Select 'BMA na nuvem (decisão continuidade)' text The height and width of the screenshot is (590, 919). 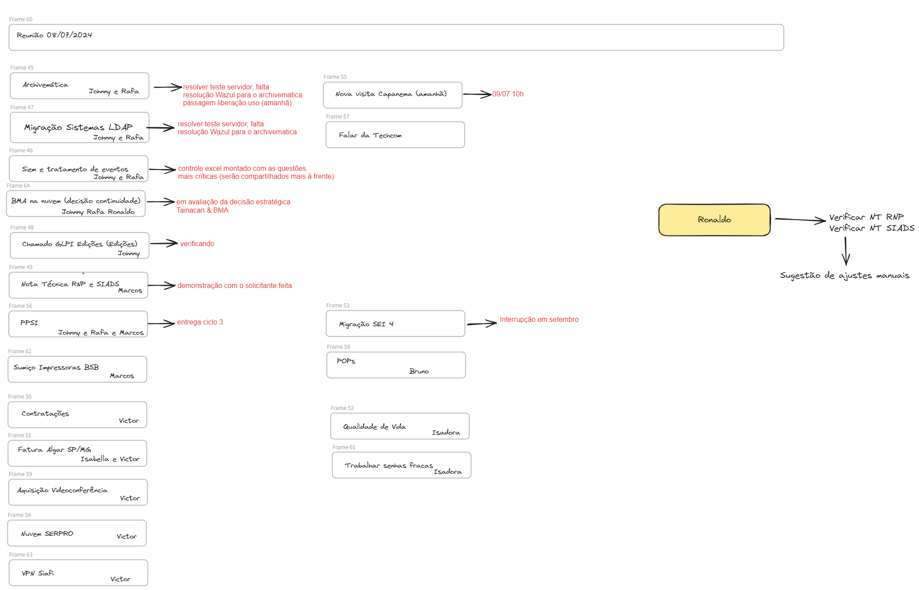coord(76,201)
